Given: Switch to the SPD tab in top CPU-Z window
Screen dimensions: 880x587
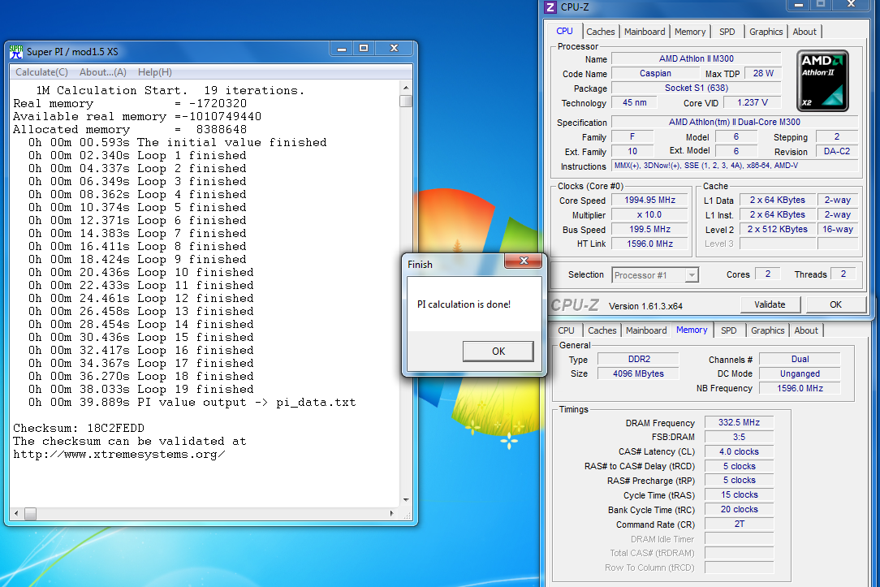Looking at the screenshot, I should point(727,32).
